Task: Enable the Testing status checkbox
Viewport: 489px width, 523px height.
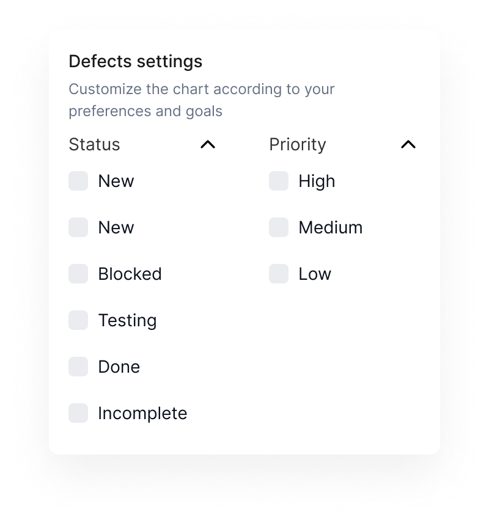Action: pos(78,320)
